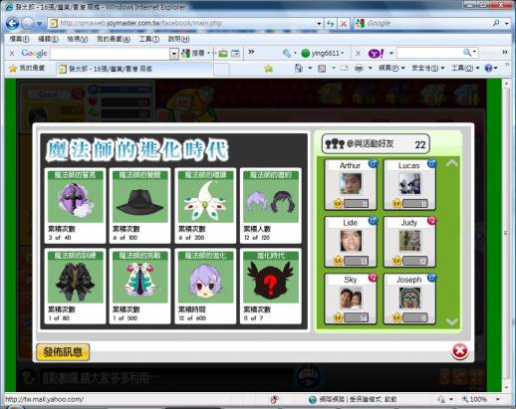This screenshot has width=516, height=409.
Task: Click the purple-haired chibi character icon
Action: tap(205, 282)
